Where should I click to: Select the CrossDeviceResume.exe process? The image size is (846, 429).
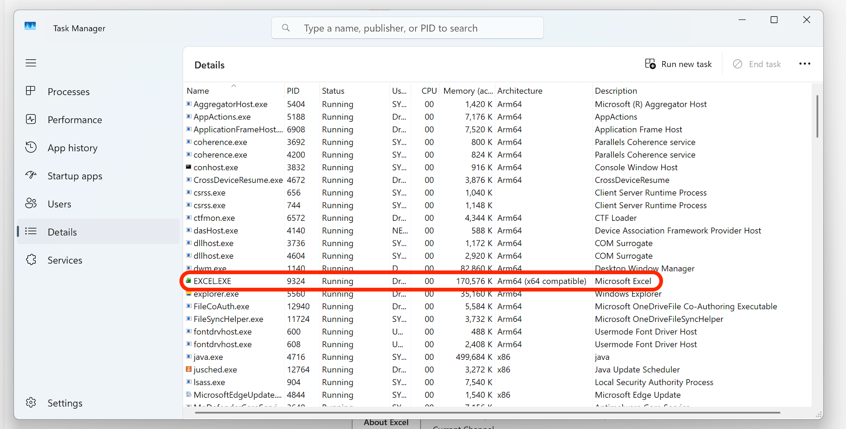point(498,180)
